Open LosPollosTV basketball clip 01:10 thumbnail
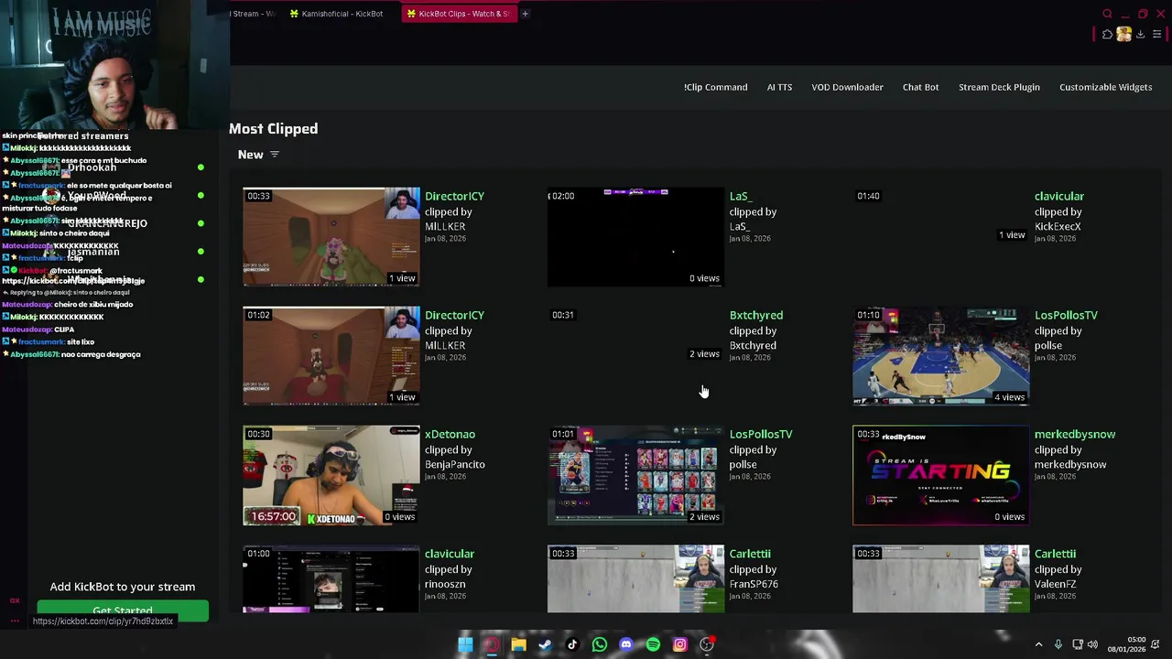 [941, 356]
